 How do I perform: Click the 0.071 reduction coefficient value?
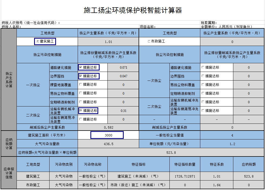click(x=123, y=68)
